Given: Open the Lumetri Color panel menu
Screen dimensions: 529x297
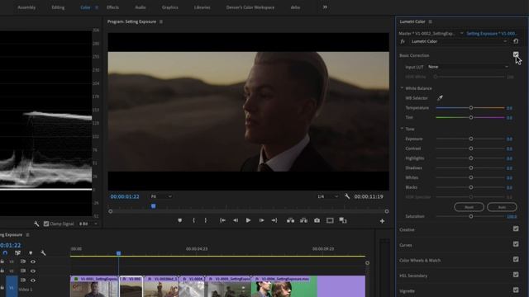Looking at the screenshot, I should (430, 21).
